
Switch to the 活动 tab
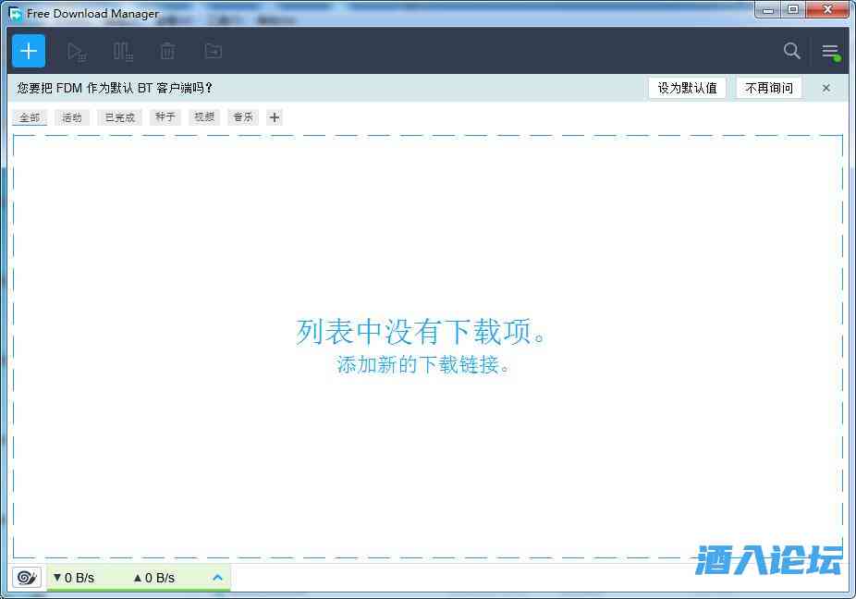pos(72,117)
